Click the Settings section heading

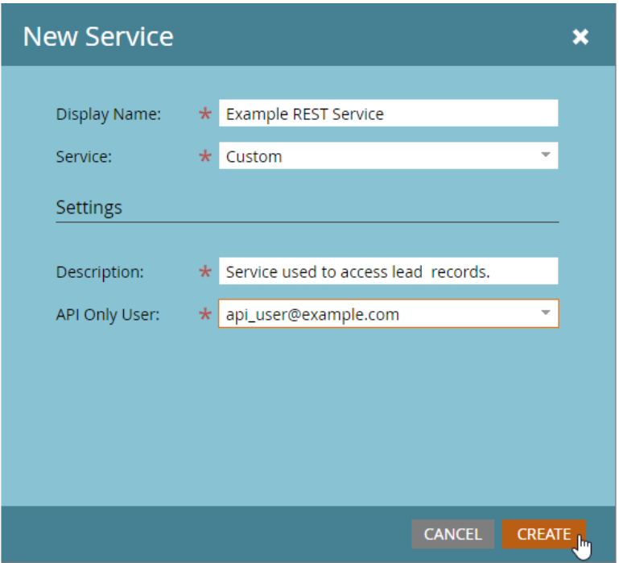89,208
